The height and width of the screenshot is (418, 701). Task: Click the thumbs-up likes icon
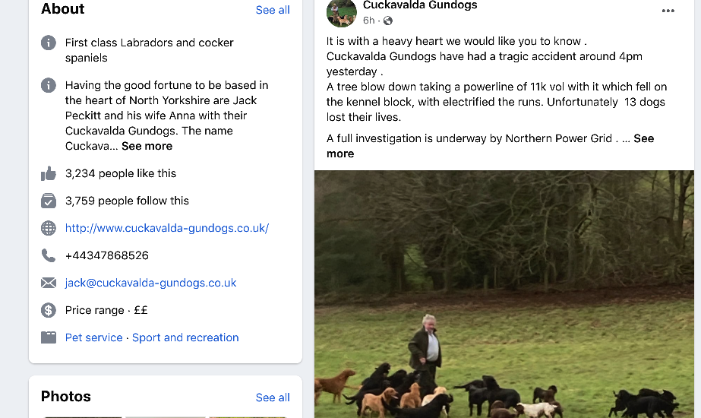[49, 174]
